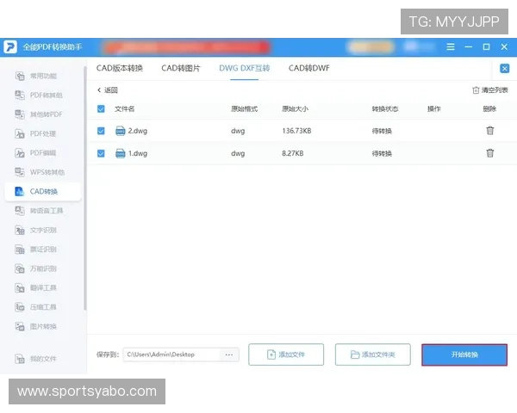517x413 pixels.
Task: Open the 万能识别 sidebar section
Action: [x=35, y=268]
